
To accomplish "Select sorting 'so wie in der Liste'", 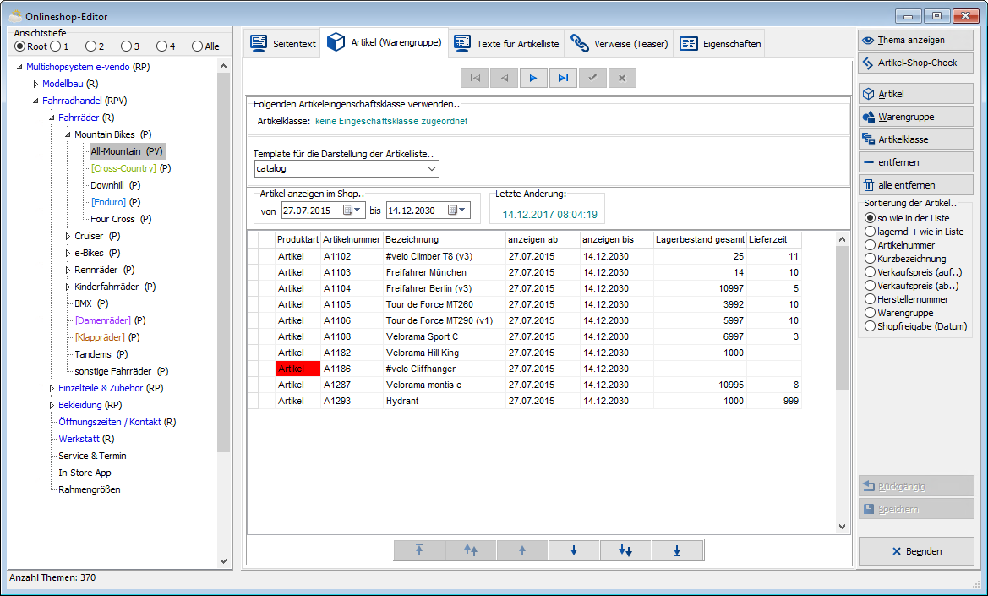I will point(871,218).
